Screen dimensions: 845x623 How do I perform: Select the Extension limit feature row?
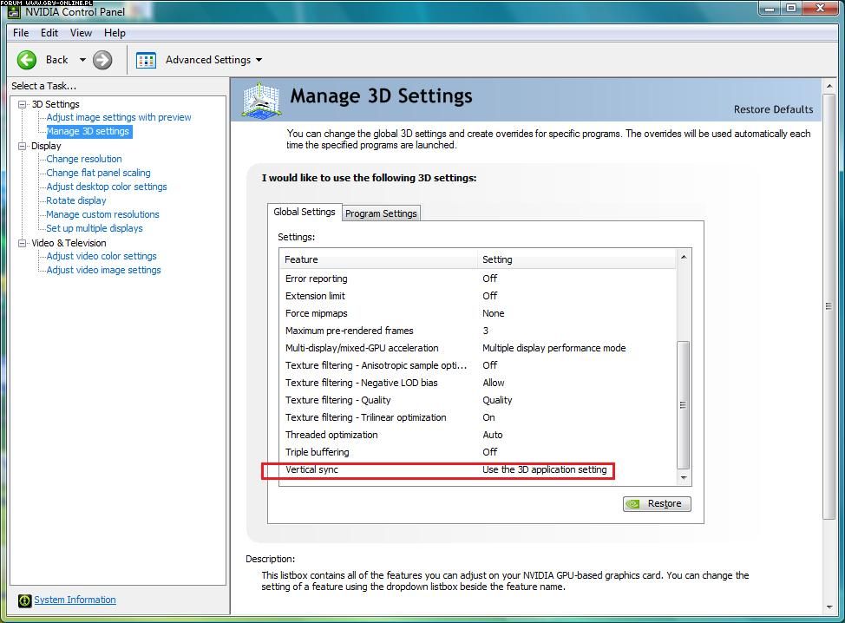[x=478, y=296]
